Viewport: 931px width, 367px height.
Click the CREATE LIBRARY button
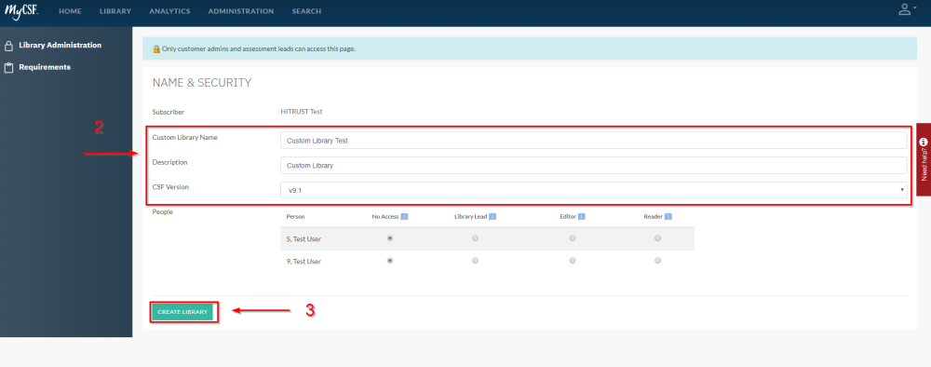182,312
